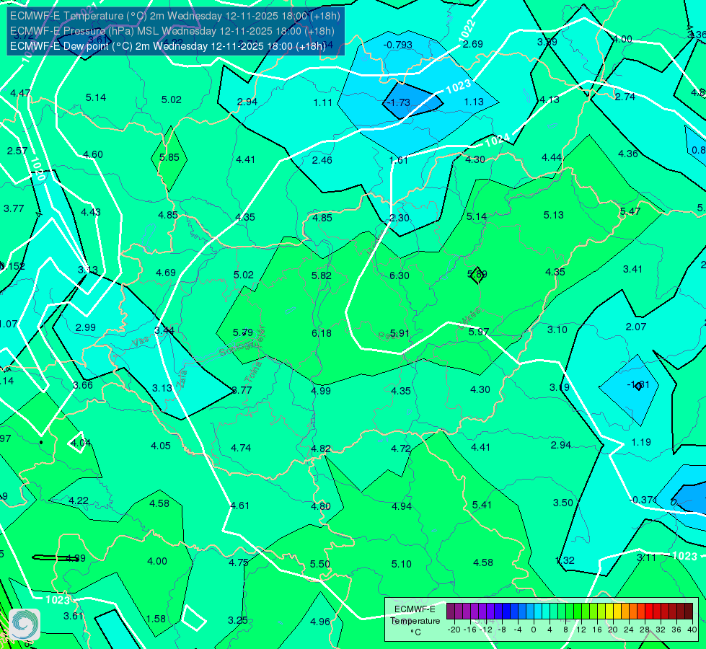Click the purple -20°C legend swatch
Viewport: 706px width, 649px height.
point(451,612)
